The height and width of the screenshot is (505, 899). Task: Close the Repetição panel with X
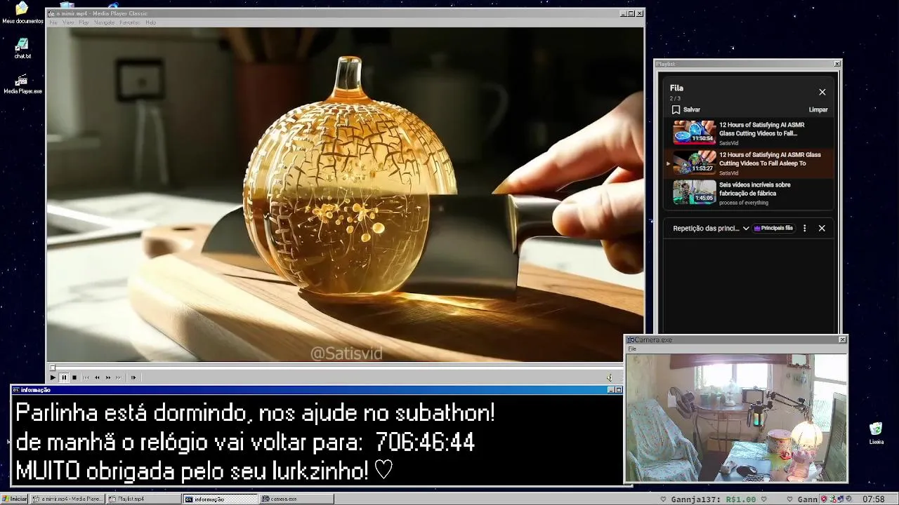[822, 228]
